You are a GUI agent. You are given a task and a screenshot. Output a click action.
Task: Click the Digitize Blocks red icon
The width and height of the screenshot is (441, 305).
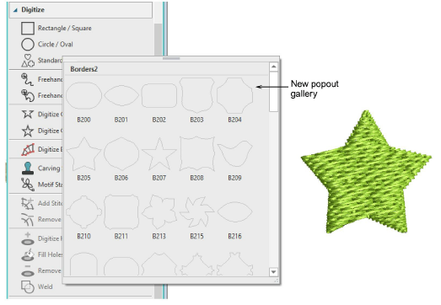pyautogui.click(x=28, y=149)
